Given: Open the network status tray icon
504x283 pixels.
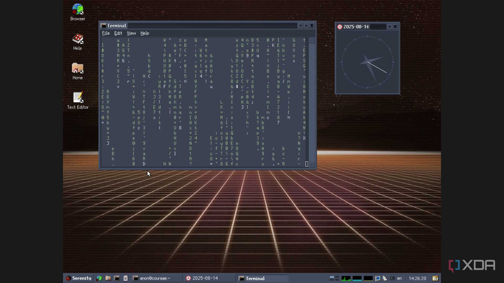Looking at the screenshot, I should pos(377,278).
